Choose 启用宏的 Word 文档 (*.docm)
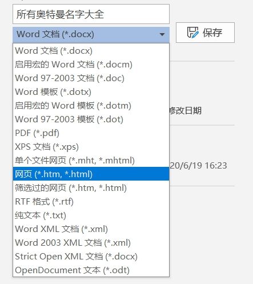Image resolution: width=253 pixels, height=284 pixels. [91, 65]
